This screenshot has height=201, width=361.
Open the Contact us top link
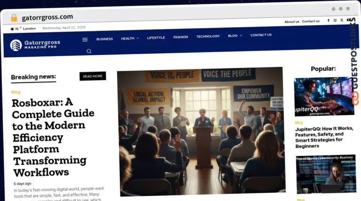coord(311,21)
